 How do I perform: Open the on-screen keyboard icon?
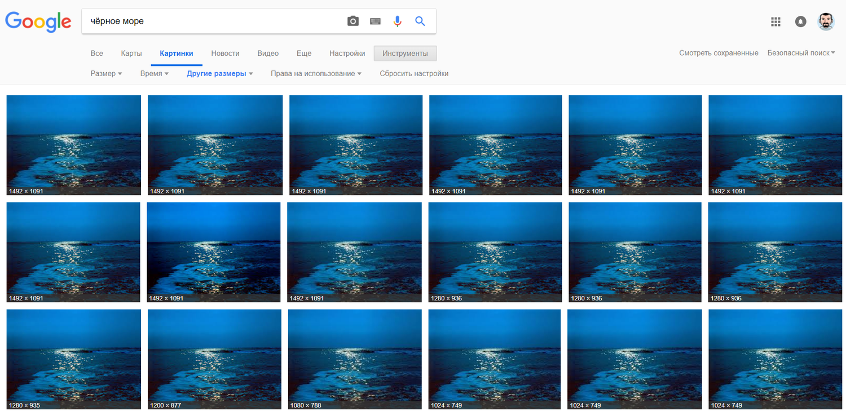[x=375, y=21]
